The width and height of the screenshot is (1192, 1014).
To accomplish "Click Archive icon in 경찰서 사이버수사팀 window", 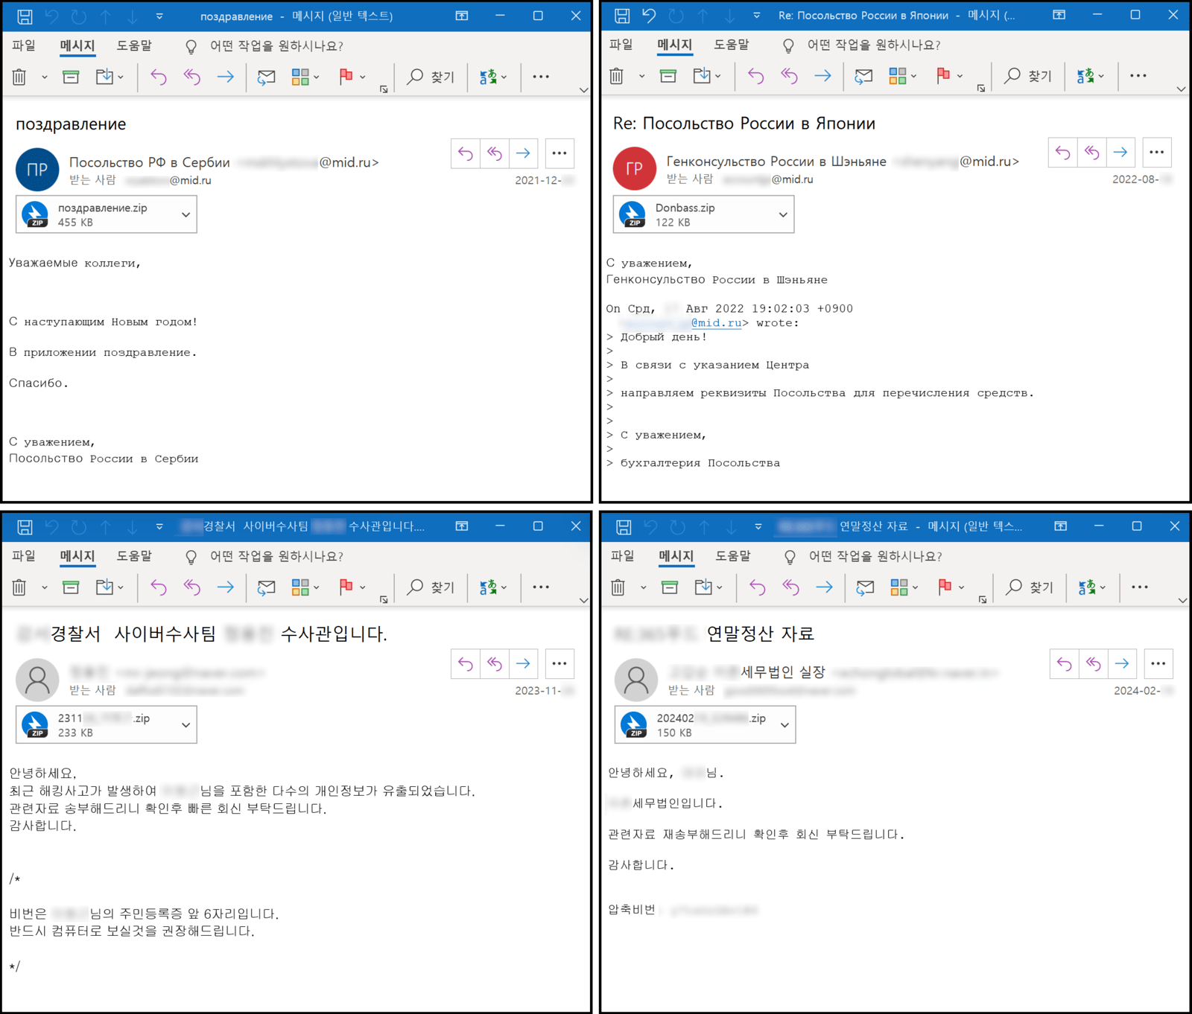I will tap(71, 587).
